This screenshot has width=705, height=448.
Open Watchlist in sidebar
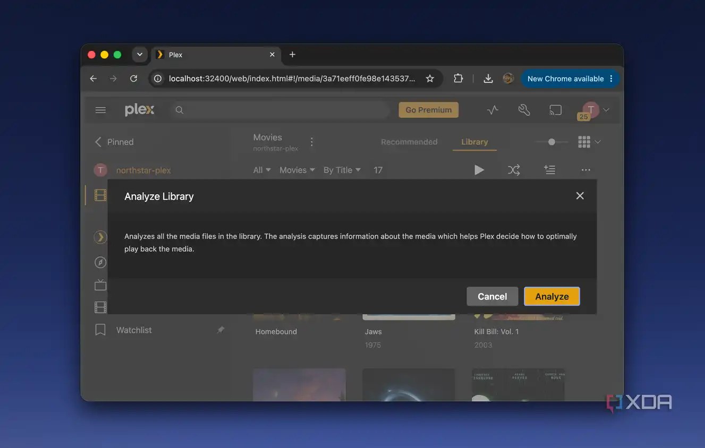[x=134, y=330]
